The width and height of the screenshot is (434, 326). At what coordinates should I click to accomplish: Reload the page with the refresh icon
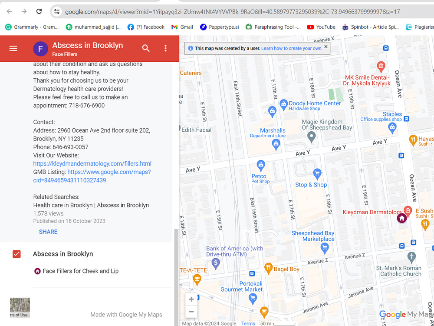(x=39, y=11)
